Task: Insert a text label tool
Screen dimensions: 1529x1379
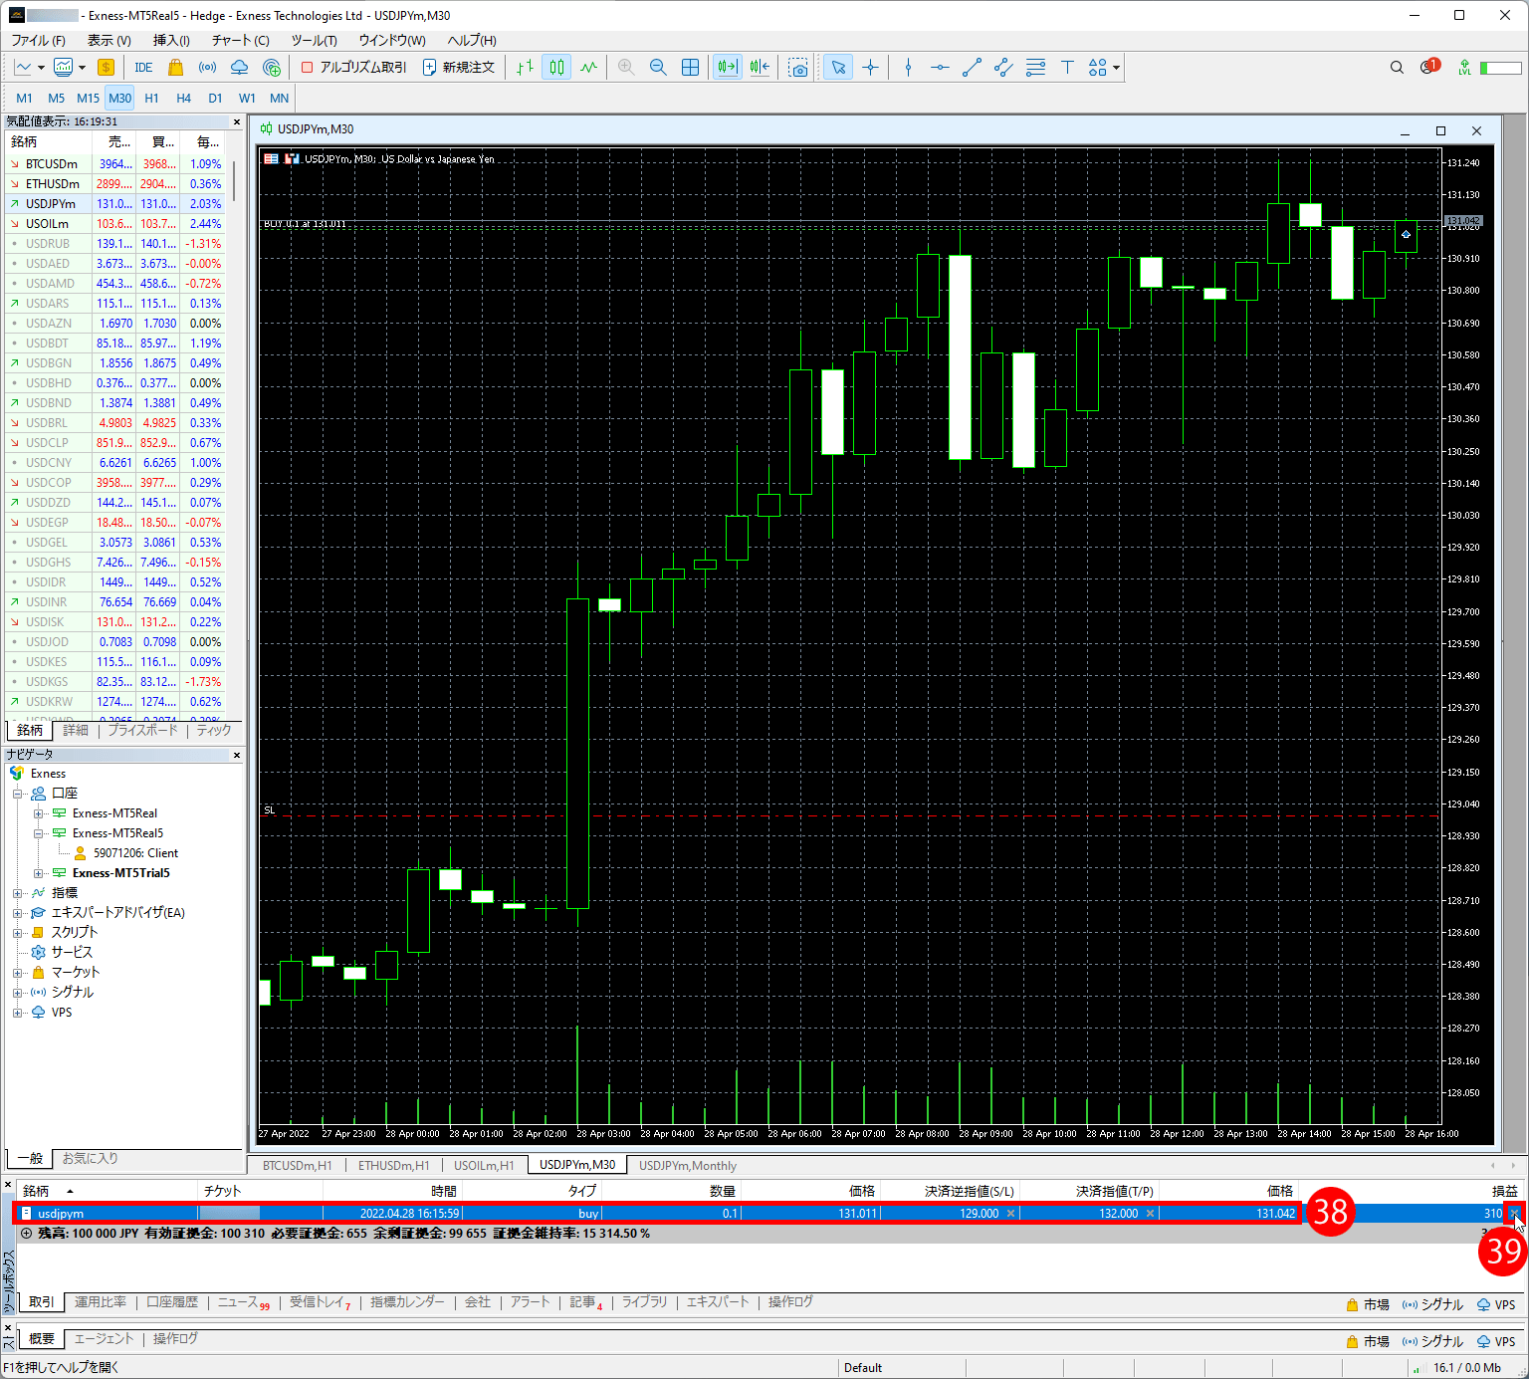Action: 1067,68
